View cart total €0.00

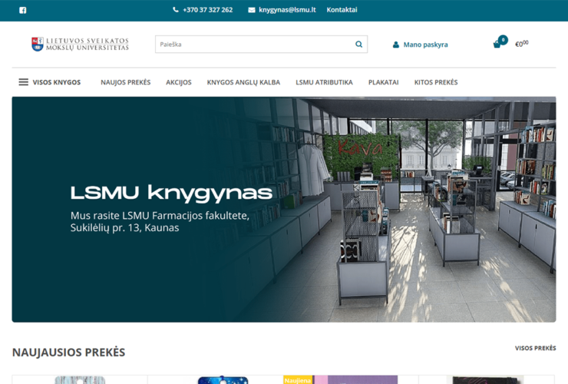click(x=522, y=44)
